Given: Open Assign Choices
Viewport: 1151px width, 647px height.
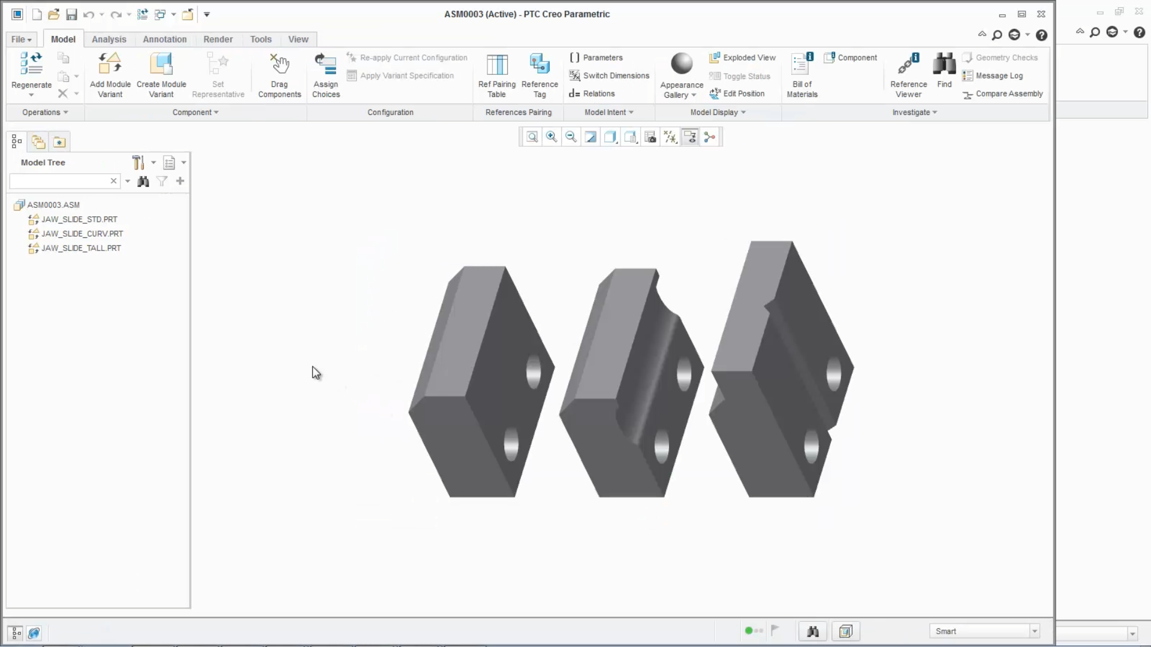Looking at the screenshot, I should click(326, 75).
